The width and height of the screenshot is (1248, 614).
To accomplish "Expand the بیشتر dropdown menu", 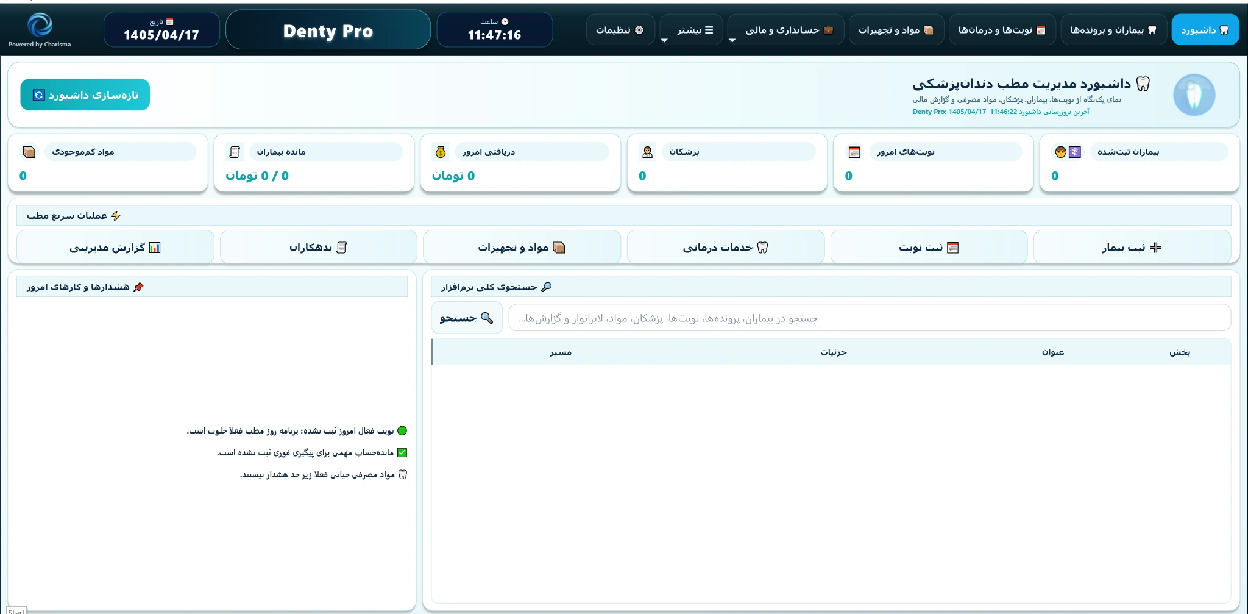I will click(691, 30).
